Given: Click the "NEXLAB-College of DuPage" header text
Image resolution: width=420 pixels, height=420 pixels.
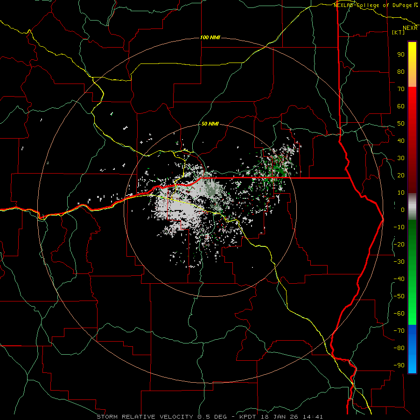Looking at the screenshot, I should pos(373,5).
